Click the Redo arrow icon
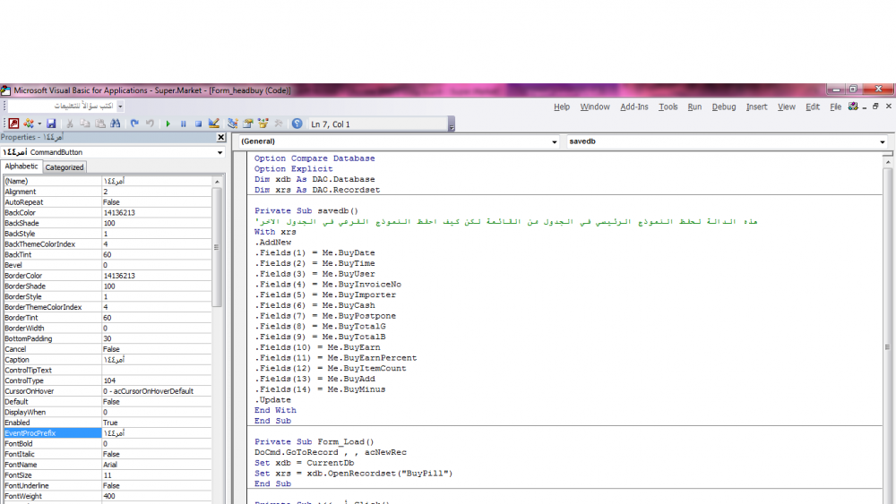Screen dimensions: 896x504 point(150,124)
